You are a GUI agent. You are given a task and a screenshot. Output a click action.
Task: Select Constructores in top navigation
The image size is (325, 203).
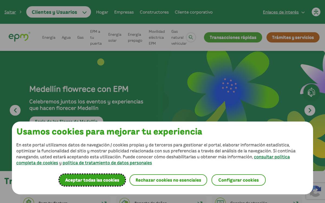click(154, 12)
